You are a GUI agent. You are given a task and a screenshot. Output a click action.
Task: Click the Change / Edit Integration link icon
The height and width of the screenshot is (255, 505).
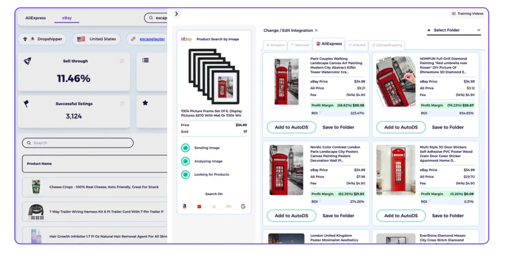pyautogui.click(x=316, y=30)
